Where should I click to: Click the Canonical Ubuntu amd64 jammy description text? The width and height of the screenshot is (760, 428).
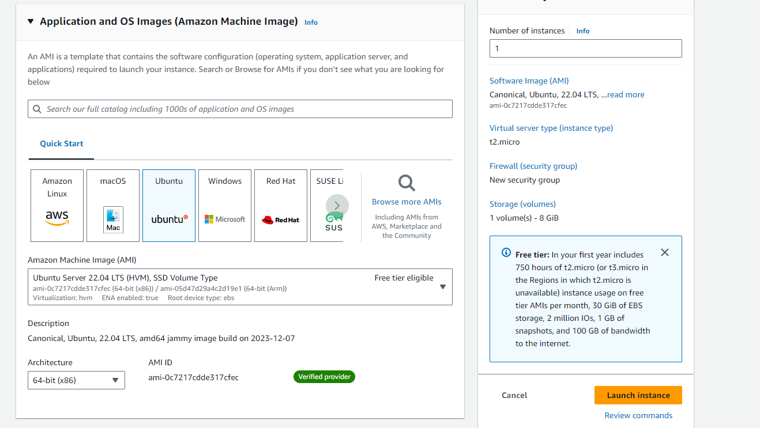pos(161,338)
